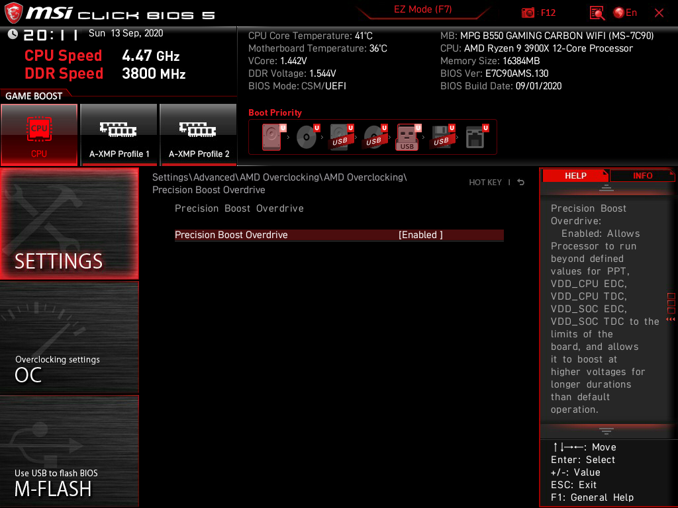Click the MSI dragon shield logo
678x508 pixels.
(13, 13)
